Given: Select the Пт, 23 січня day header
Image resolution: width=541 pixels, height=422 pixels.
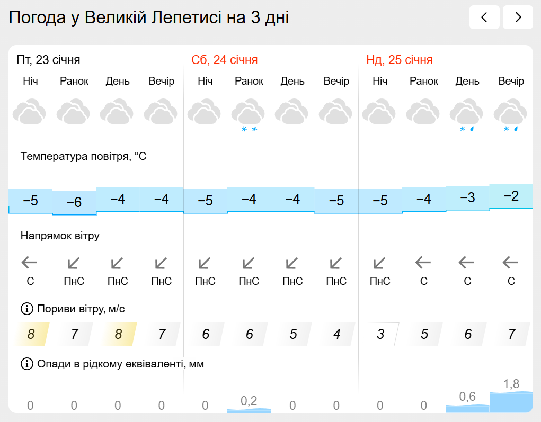Looking at the screenshot, I should pyautogui.click(x=48, y=60).
